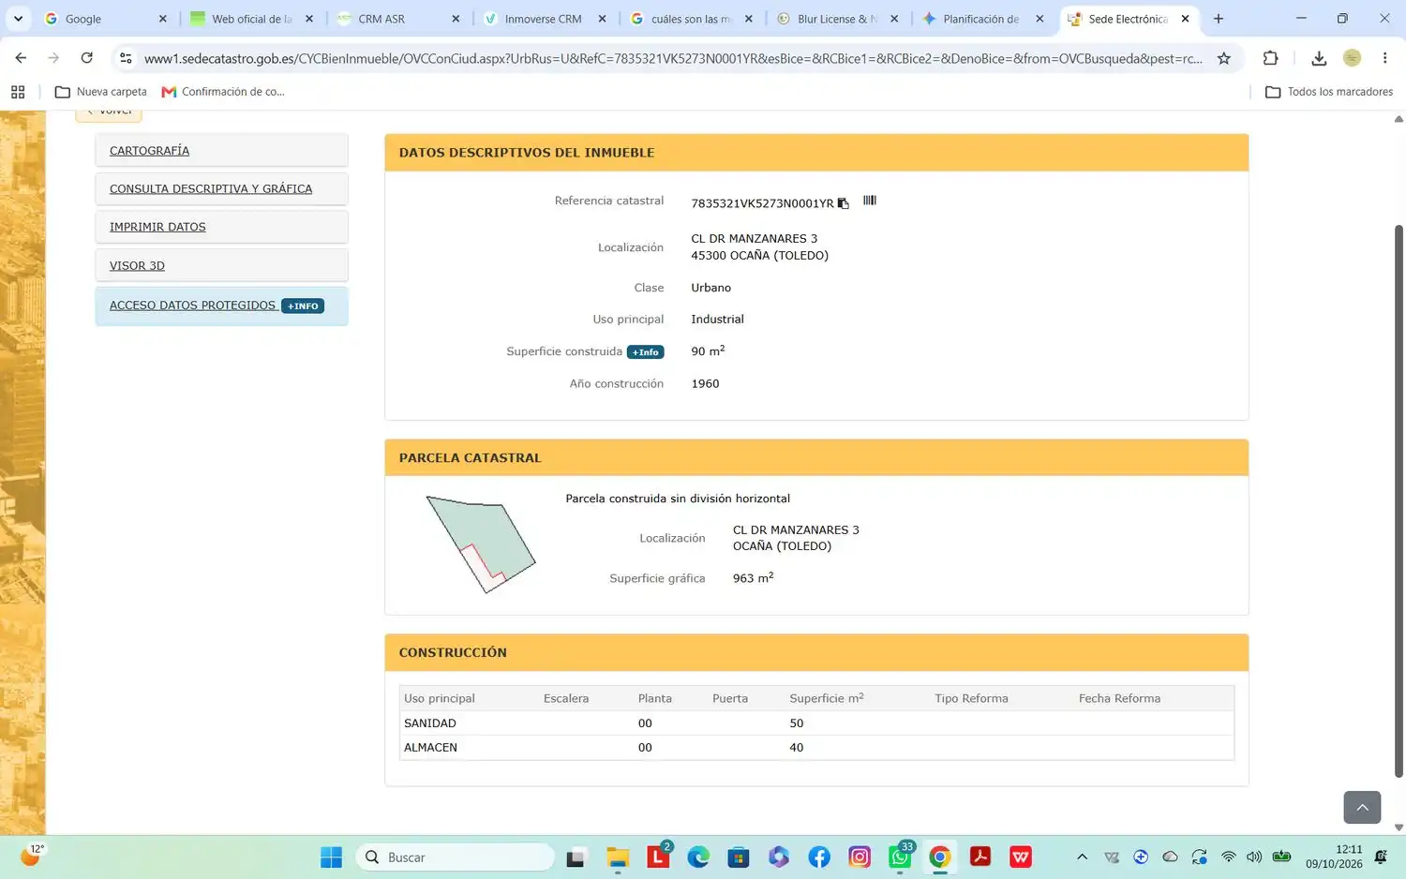Click the Windows taskbar Buscar search box
Image resolution: width=1406 pixels, height=879 pixels.
[455, 857]
